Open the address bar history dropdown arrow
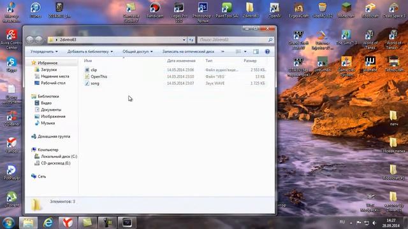The height and width of the screenshot is (229, 408). click(184, 39)
